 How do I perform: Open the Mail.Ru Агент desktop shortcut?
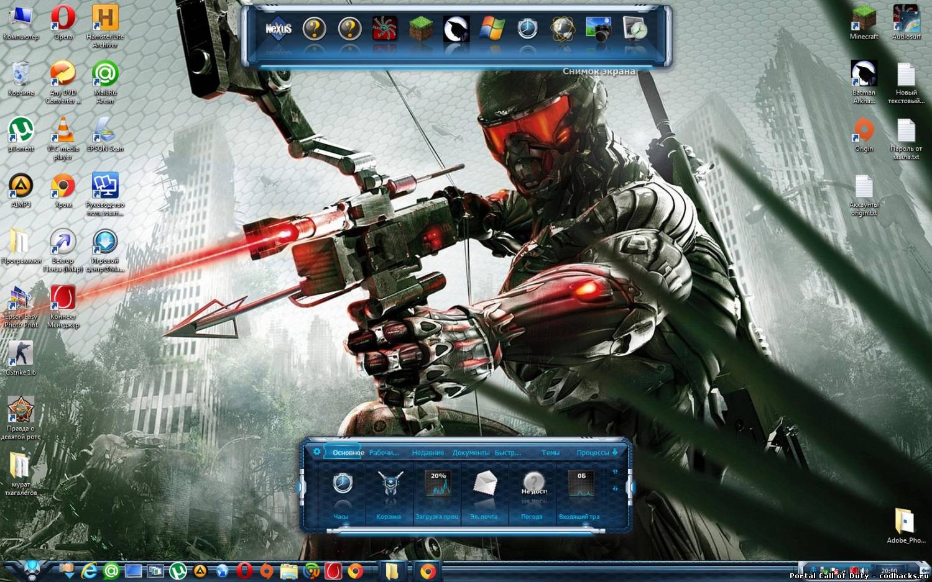tap(105, 83)
